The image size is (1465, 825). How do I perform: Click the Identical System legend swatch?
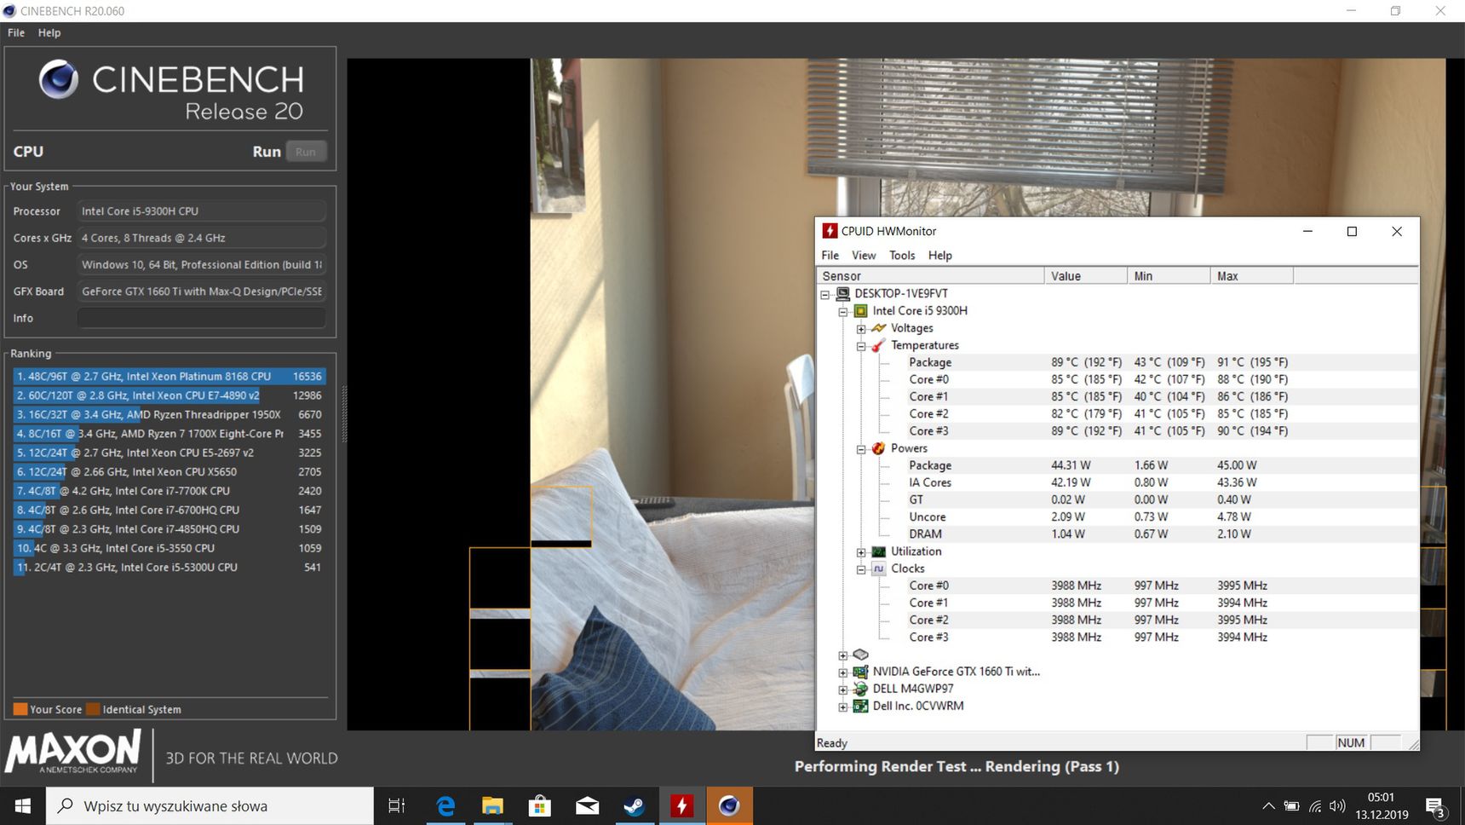93,709
